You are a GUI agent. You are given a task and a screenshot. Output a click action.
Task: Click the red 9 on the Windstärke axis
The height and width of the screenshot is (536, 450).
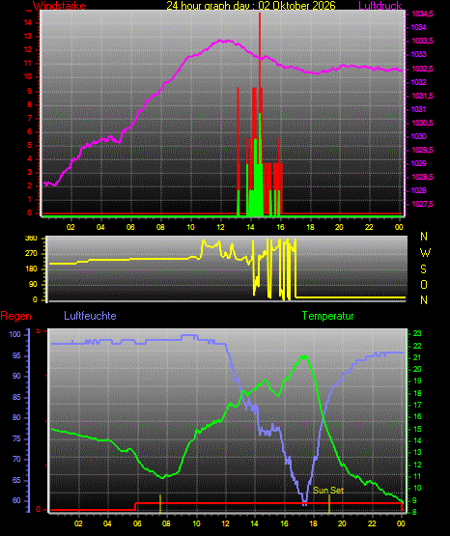pos(30,91)
